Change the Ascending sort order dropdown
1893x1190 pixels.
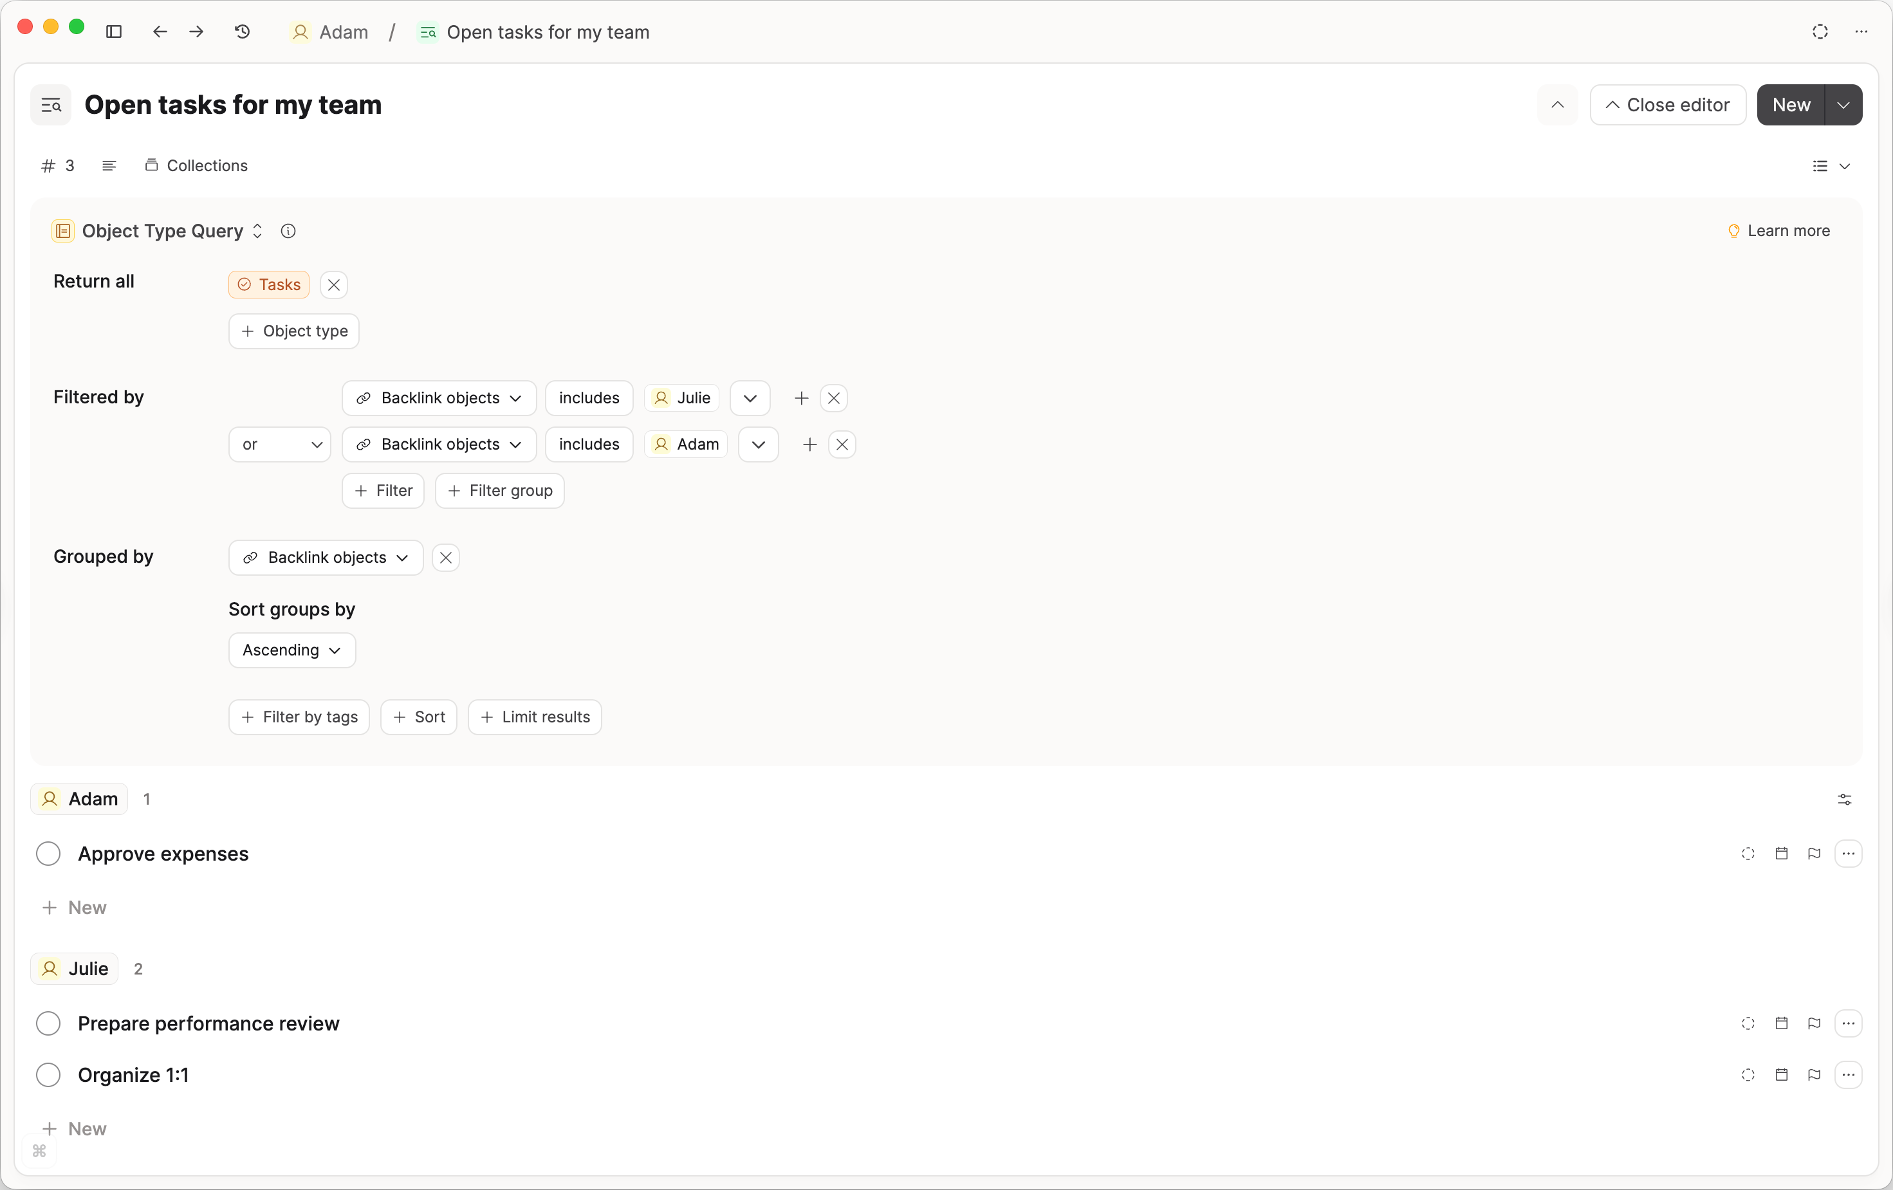coord(291,650)
